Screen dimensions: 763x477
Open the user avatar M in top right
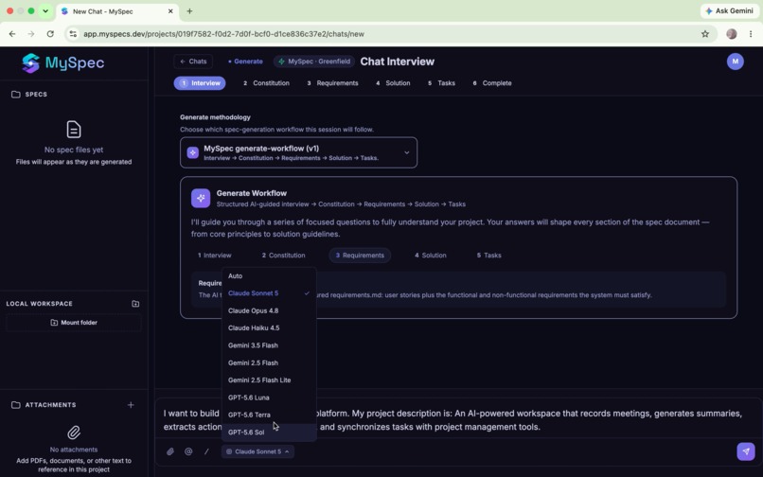[x=735, y=62]
